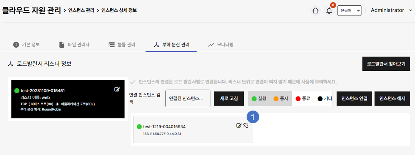Open the 모니터링 tab
The width and height of the screenshot is (415, 155).
click(x=221, y=45)
